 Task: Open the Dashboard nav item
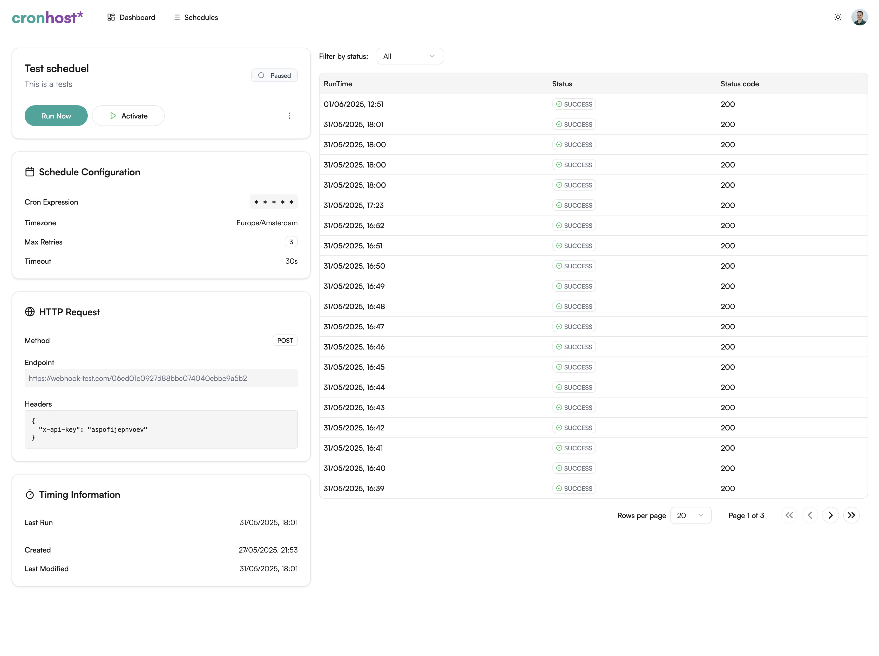click(x=131, y=17)
